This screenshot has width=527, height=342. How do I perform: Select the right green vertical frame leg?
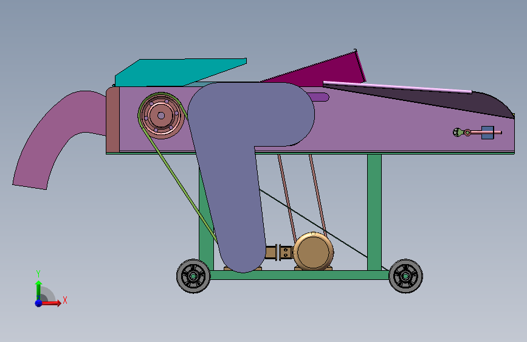[x=374, y=212]
